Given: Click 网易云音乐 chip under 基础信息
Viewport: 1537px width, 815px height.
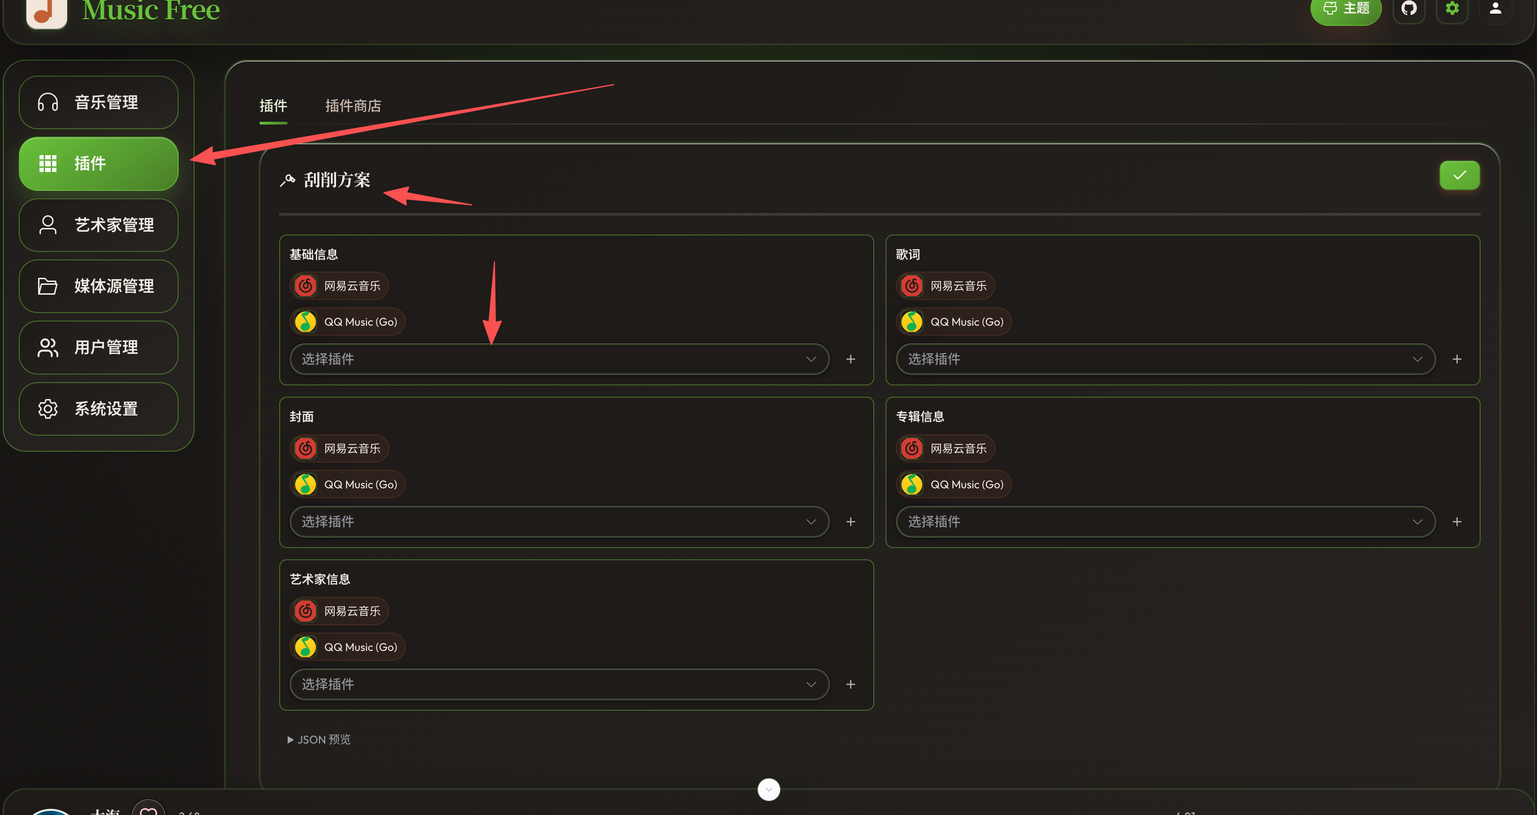Looking at the screenshot, I should click(x=339, y=286).
